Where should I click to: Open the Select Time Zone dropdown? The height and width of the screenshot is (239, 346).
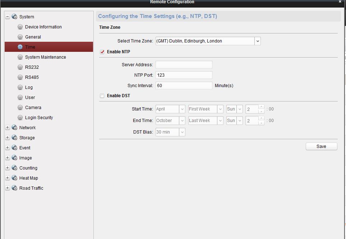pyautogui.click(x=257, y=41)
